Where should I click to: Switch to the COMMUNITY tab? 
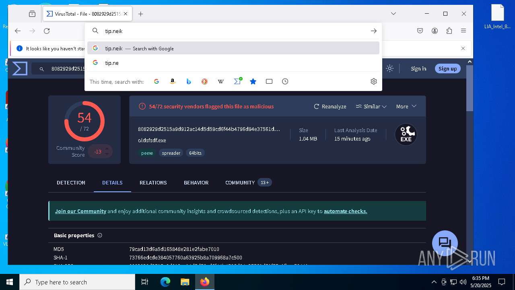(x=248, y=182)
